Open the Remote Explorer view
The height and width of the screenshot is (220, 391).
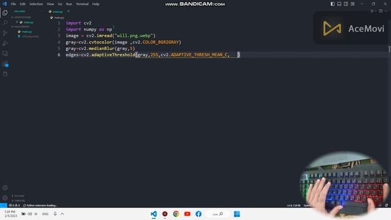[x=5, y=54]
